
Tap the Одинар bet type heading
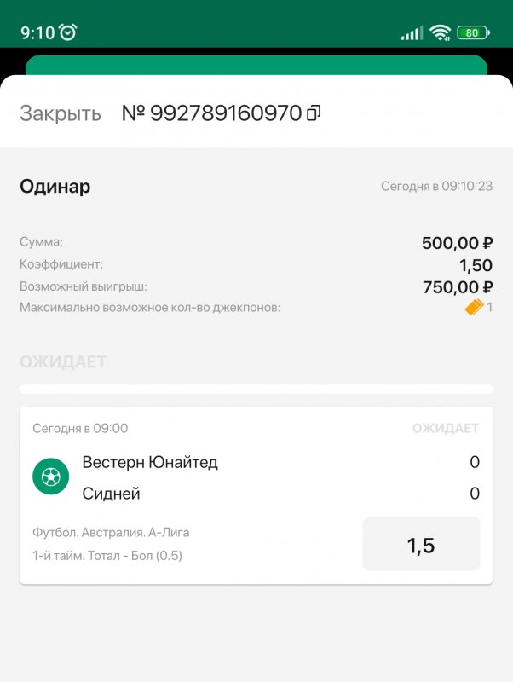(x=55, y=187)
